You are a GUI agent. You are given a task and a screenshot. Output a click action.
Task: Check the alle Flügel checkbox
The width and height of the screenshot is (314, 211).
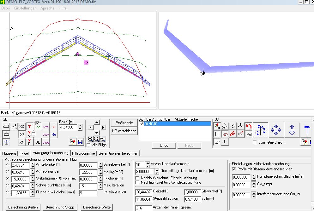point(89,145)
